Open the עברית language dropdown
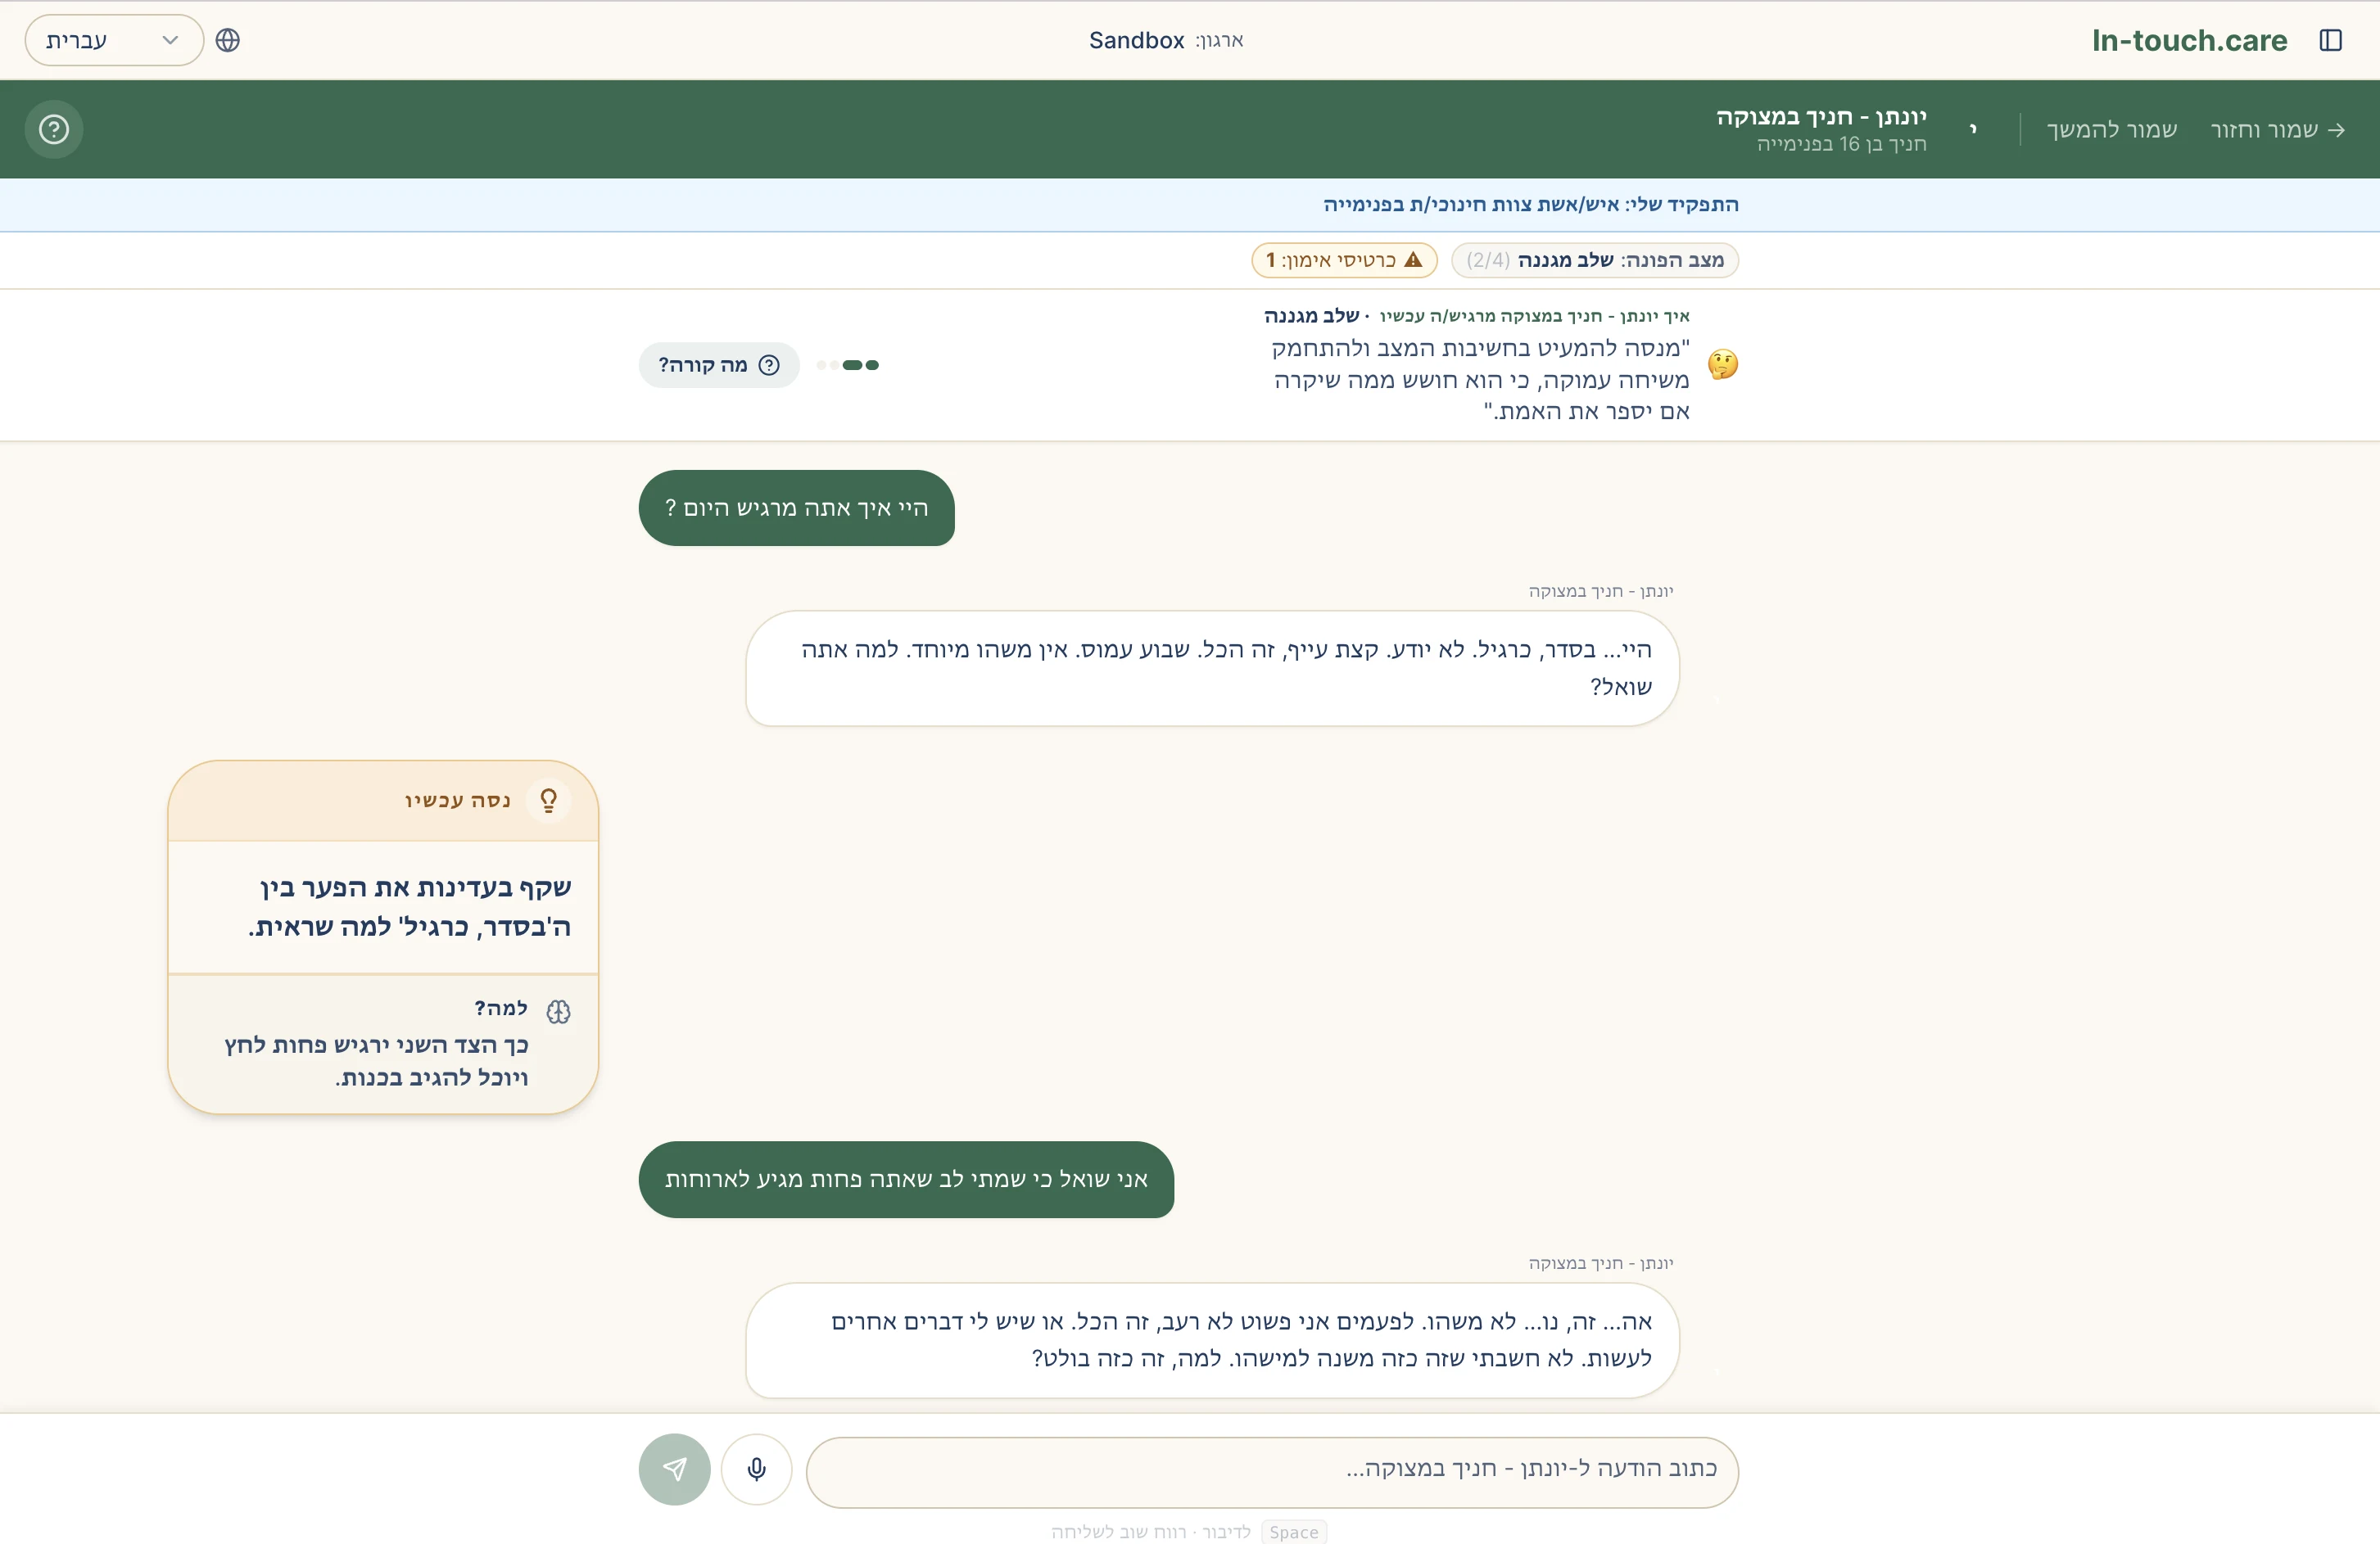Viewport: 2380px width, 1544px height. click(x=114, y=40)
